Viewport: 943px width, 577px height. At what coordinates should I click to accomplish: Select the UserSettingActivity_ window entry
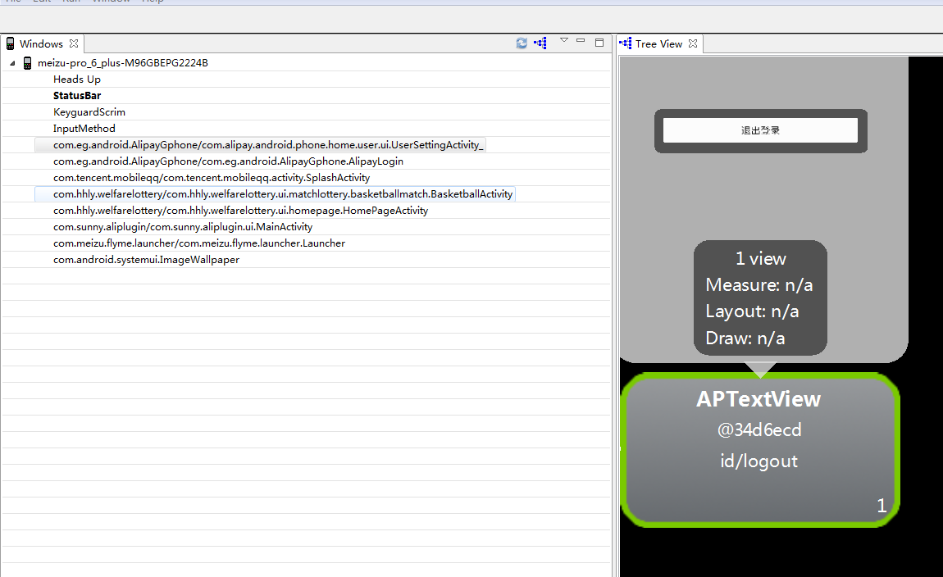(x=268, y=145)
